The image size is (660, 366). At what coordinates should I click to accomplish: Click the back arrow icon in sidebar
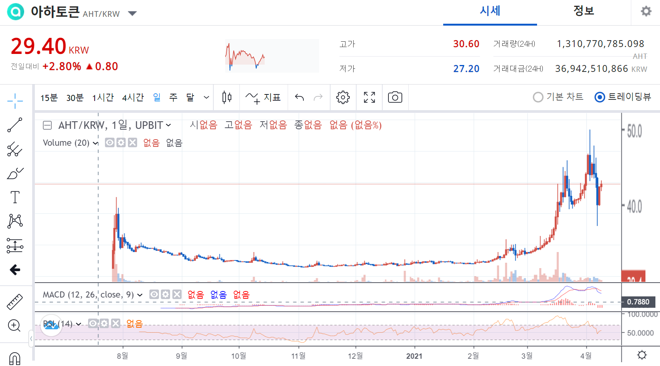pos(15,270)
